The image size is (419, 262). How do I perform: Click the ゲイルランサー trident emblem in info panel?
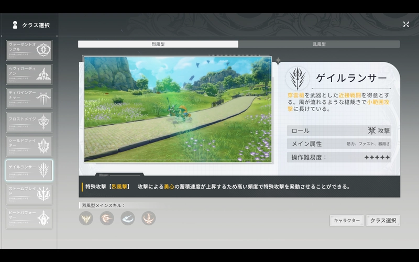[x=297, y=78]
